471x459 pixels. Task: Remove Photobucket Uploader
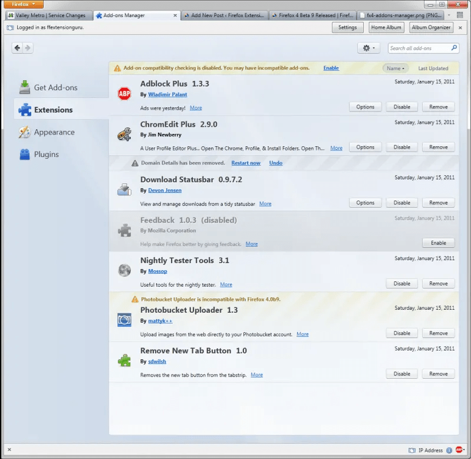pyautogui.click(x=438, y=333)
